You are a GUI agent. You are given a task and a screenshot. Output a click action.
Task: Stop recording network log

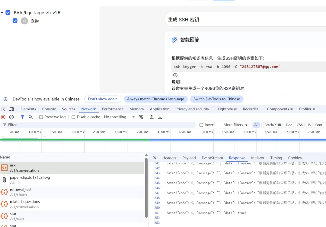click(3, 117)
